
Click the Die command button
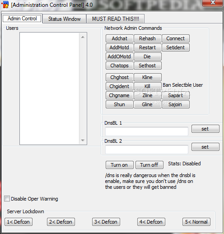[147, 56]
